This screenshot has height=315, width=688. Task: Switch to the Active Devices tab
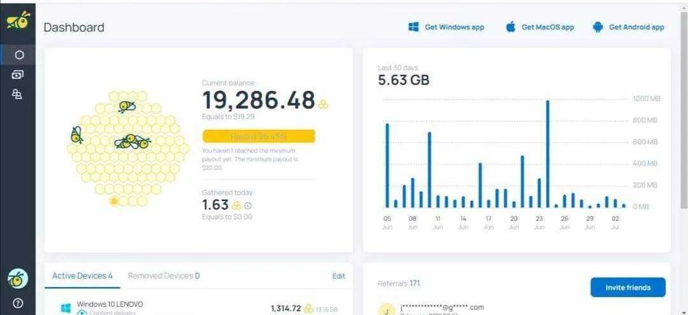tap(82, 276)
